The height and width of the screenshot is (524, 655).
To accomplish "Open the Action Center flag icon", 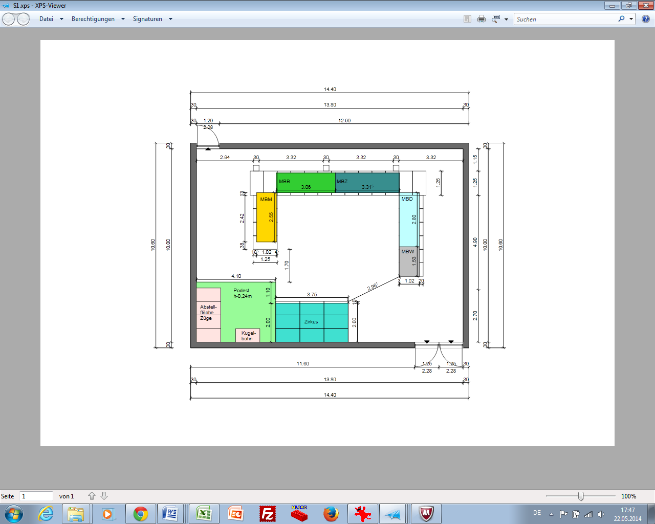I will [563, 514].
